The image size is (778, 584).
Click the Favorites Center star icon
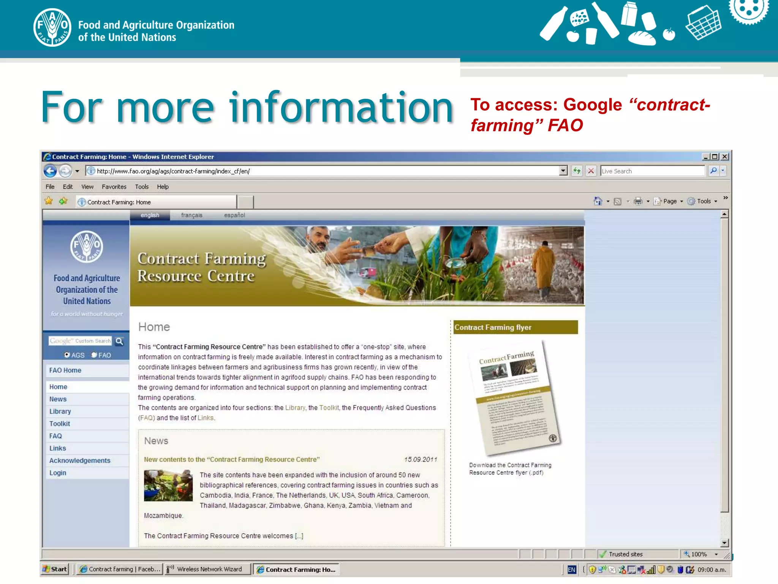pyautogui.click(x=49, y=201)
